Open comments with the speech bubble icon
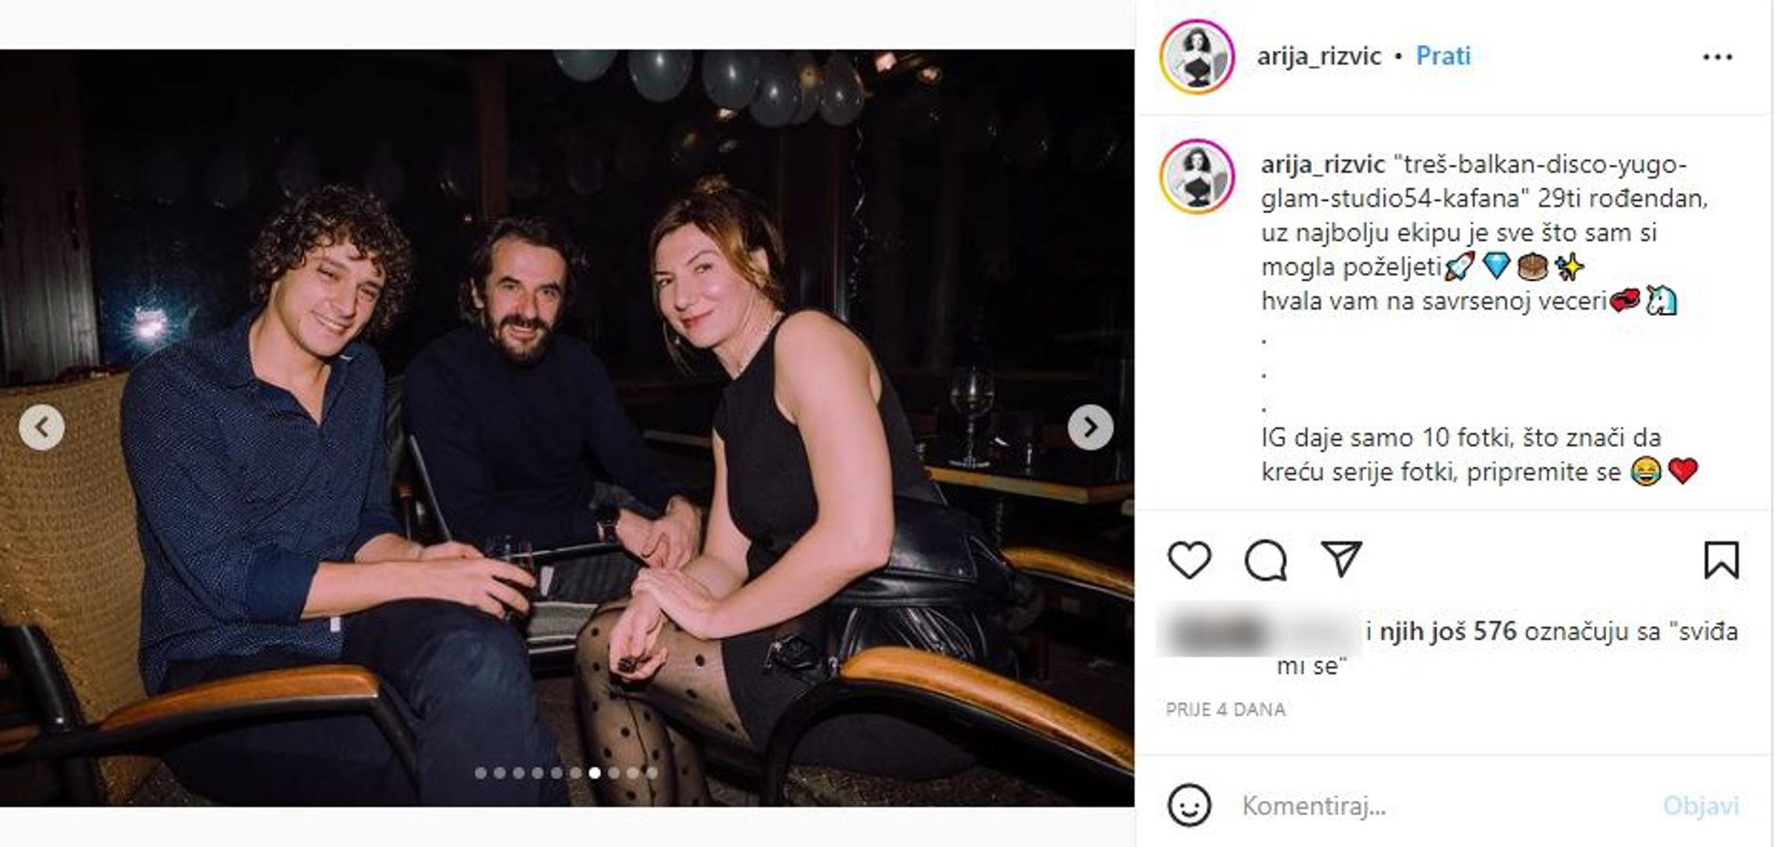Screen dimensions: 1775x847 [x=1265, y=560]
